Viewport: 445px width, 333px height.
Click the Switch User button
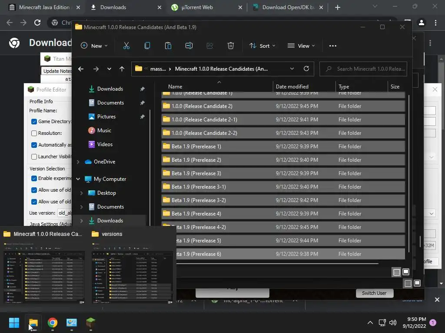[x=374, y=293]
